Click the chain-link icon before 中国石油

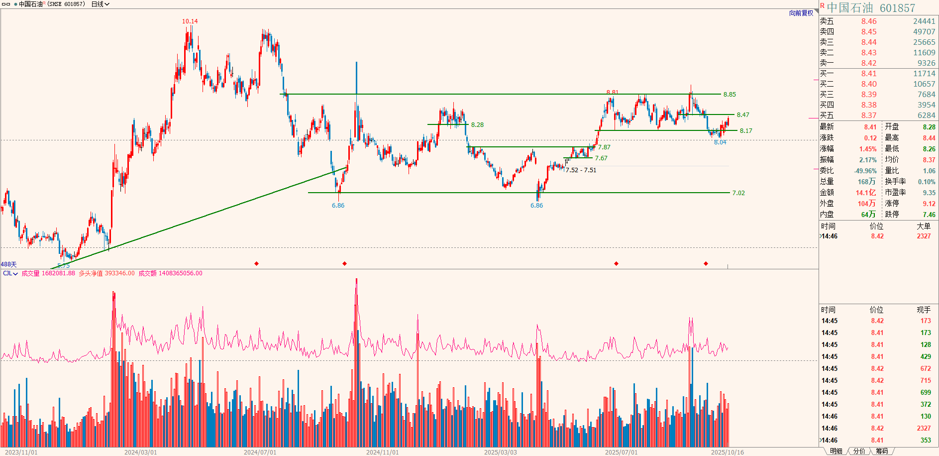(x=6, y=4)
